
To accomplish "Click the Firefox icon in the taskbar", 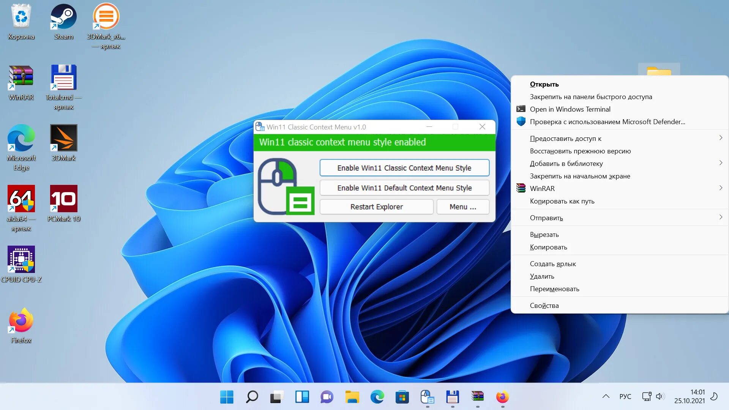I will coord(502,397).
